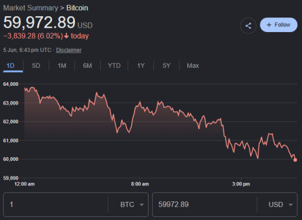
Task: Follow Bitcoin with the Follow button
Action: point(278,25)
